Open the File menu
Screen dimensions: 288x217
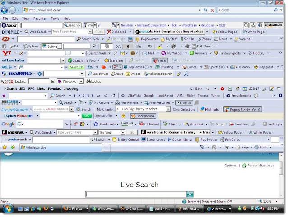tap(5, 18)
